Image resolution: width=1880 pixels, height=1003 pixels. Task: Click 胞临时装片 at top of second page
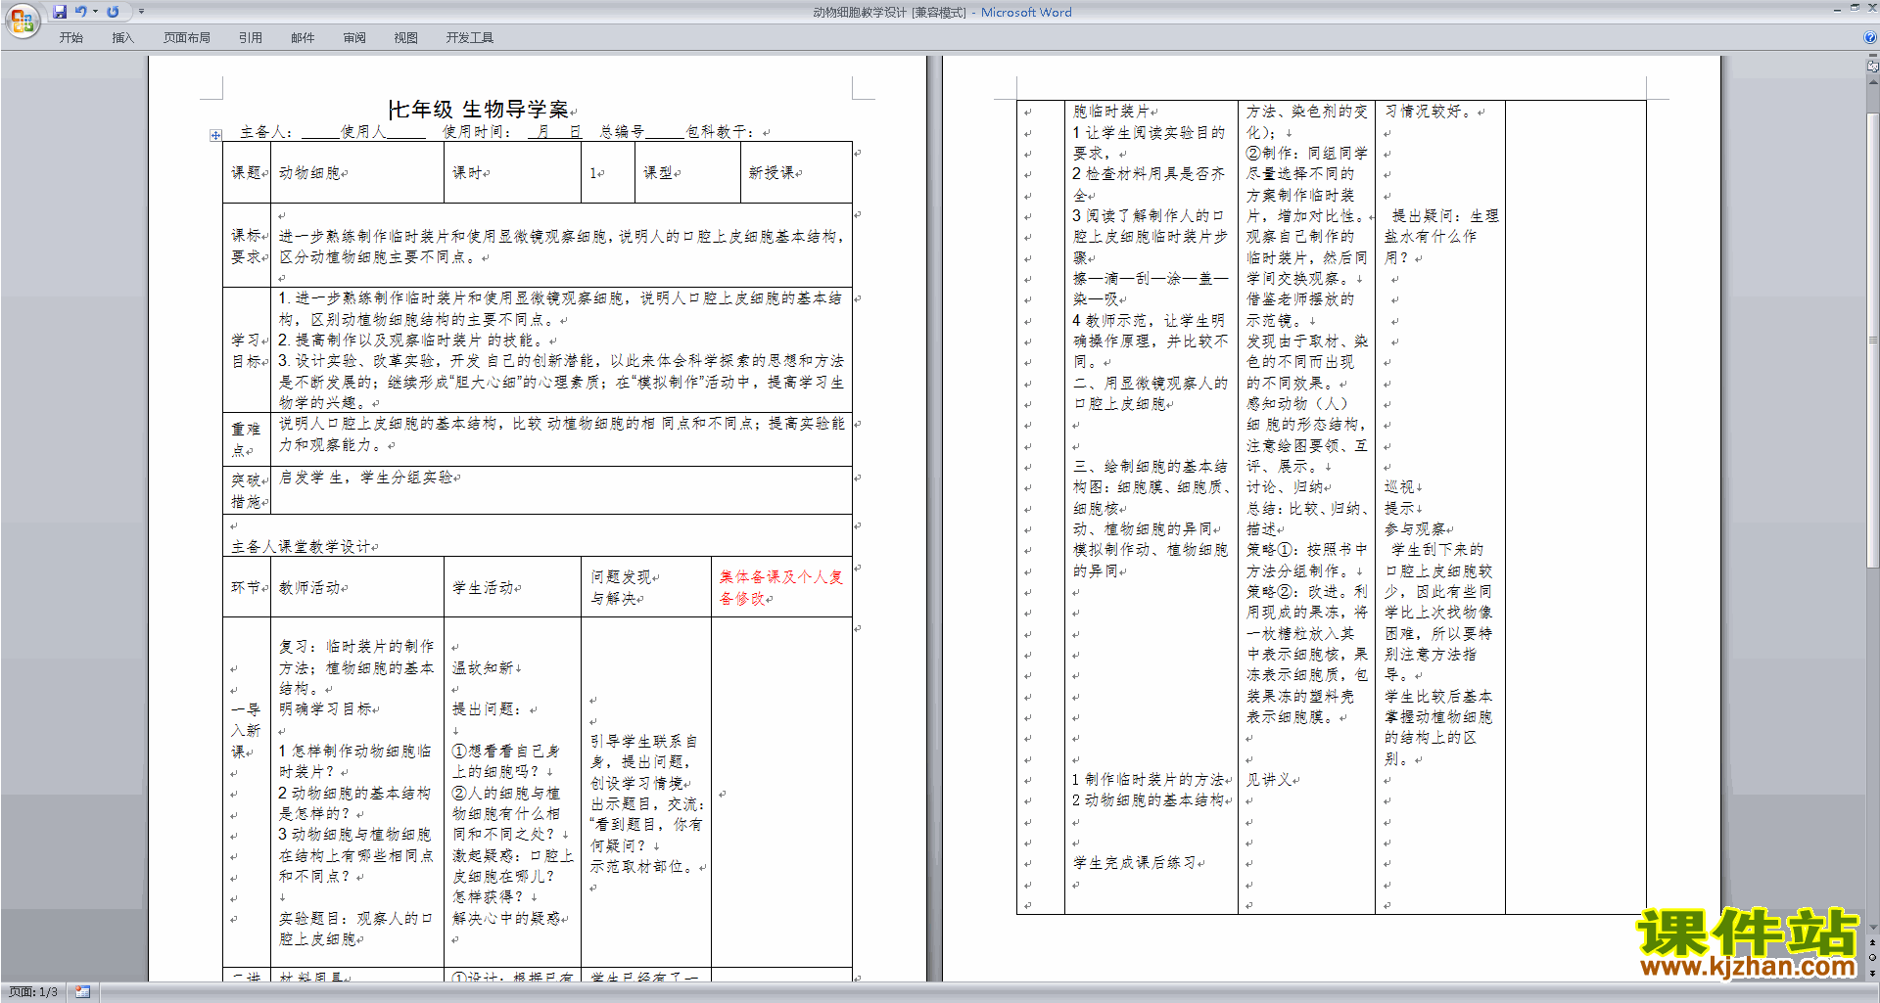tap(1112, 111)
